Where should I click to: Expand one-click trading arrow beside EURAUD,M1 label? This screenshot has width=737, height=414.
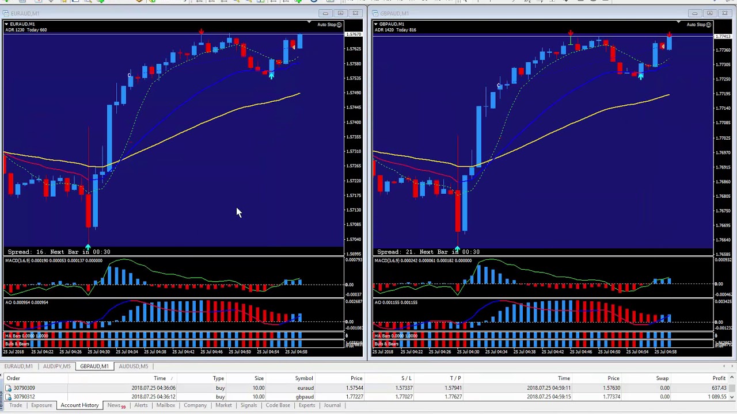click(6, 24)
